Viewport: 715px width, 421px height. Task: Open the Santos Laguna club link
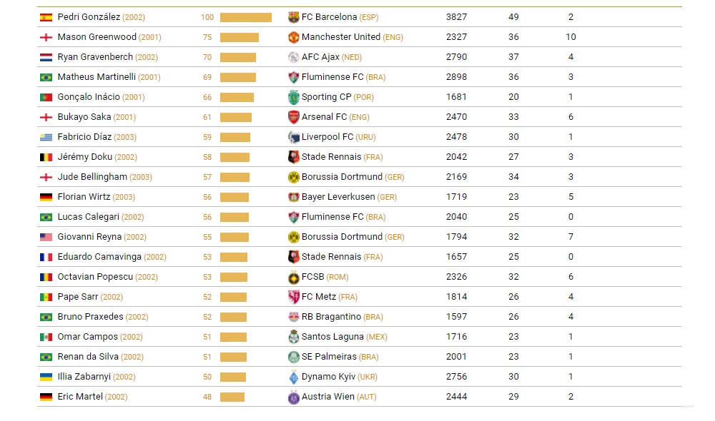coord(332,337)
